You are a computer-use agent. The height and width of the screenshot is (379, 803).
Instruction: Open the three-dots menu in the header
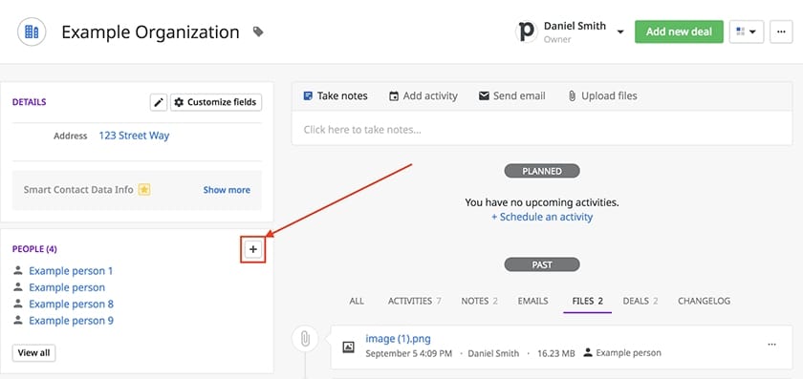tap(781, 32)
